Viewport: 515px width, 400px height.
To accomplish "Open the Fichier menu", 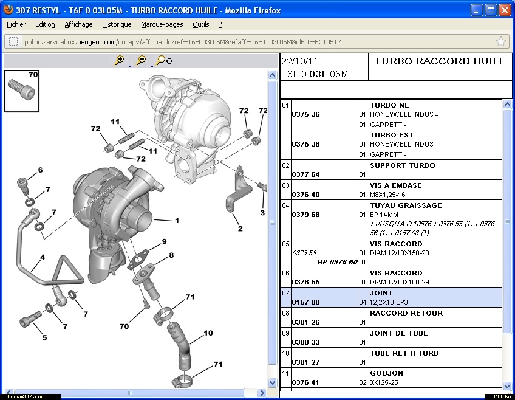I will tap(16, 25).
